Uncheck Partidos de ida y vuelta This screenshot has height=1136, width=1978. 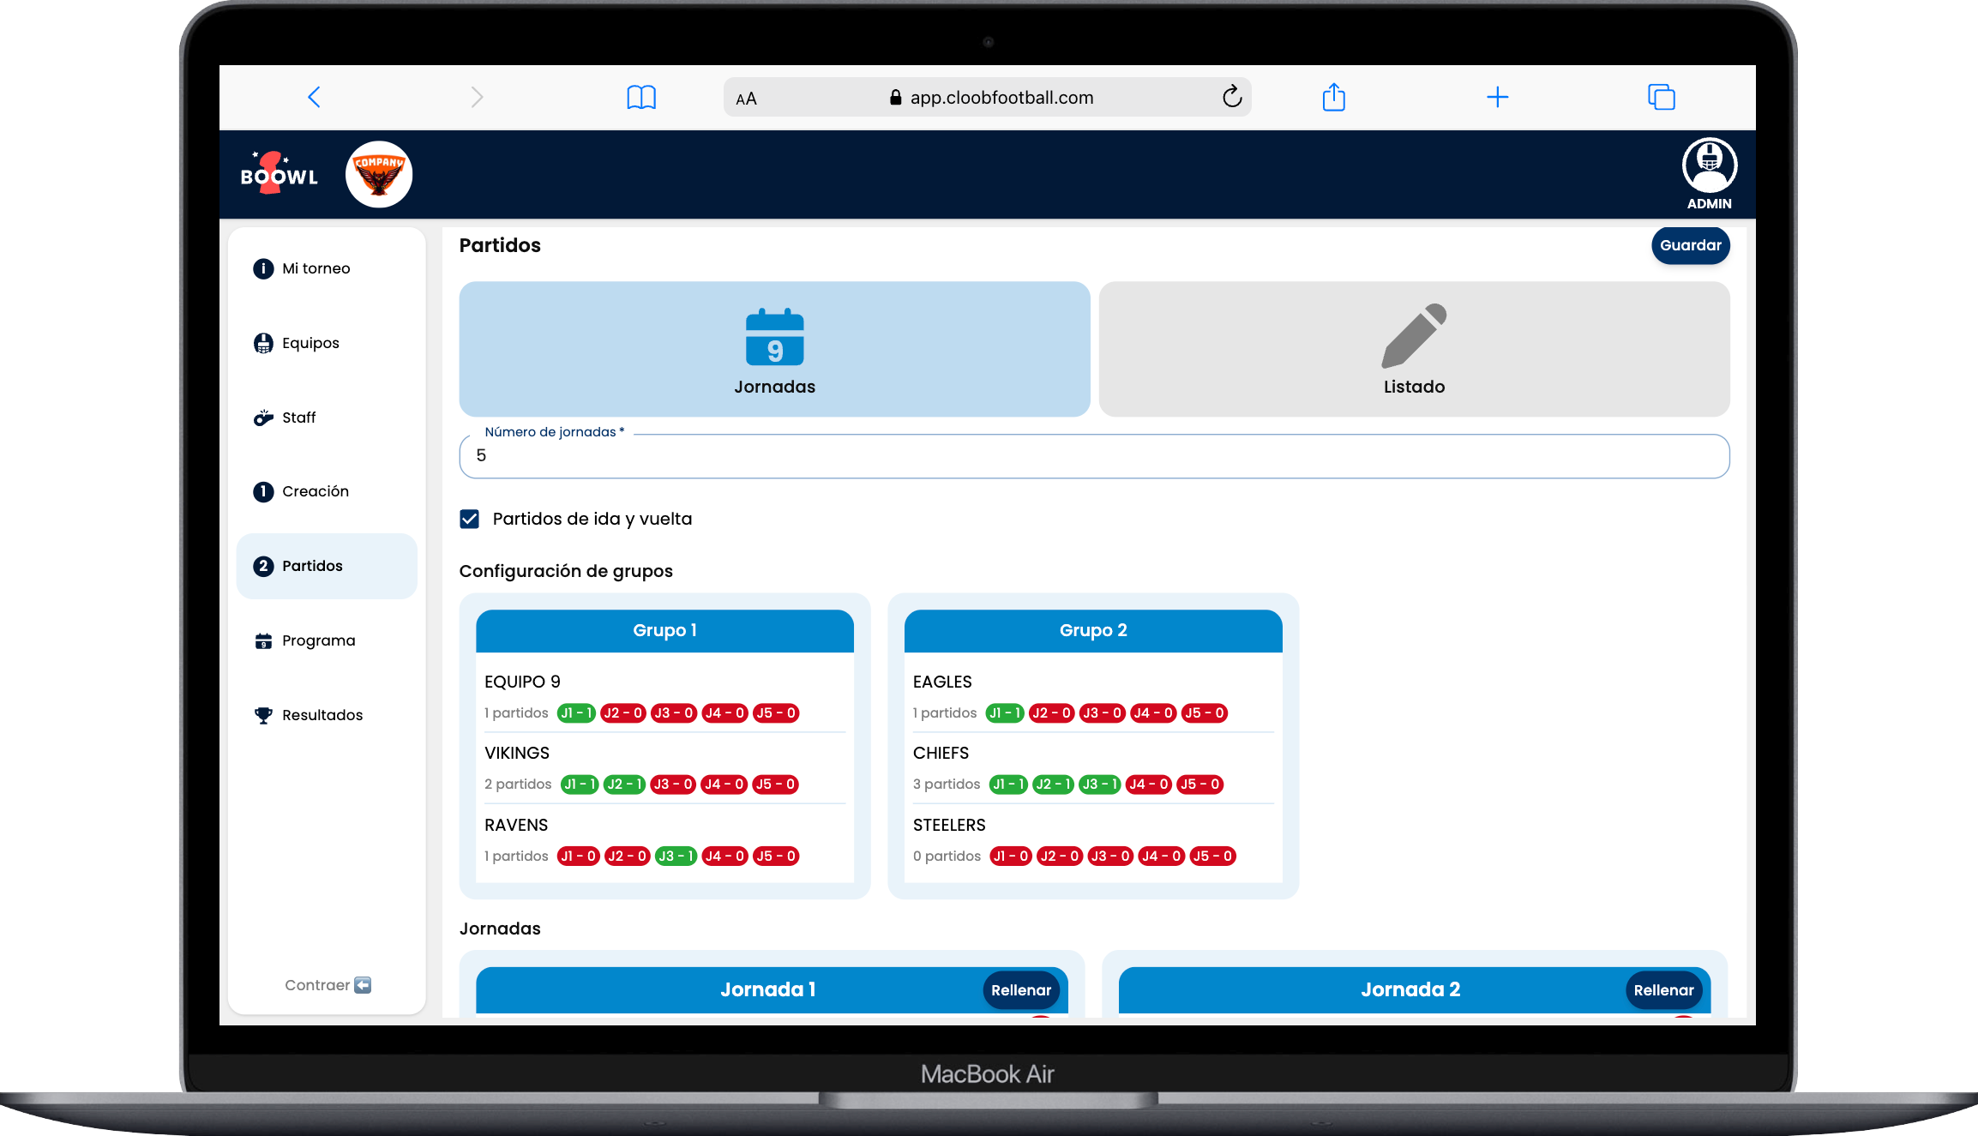470,519
